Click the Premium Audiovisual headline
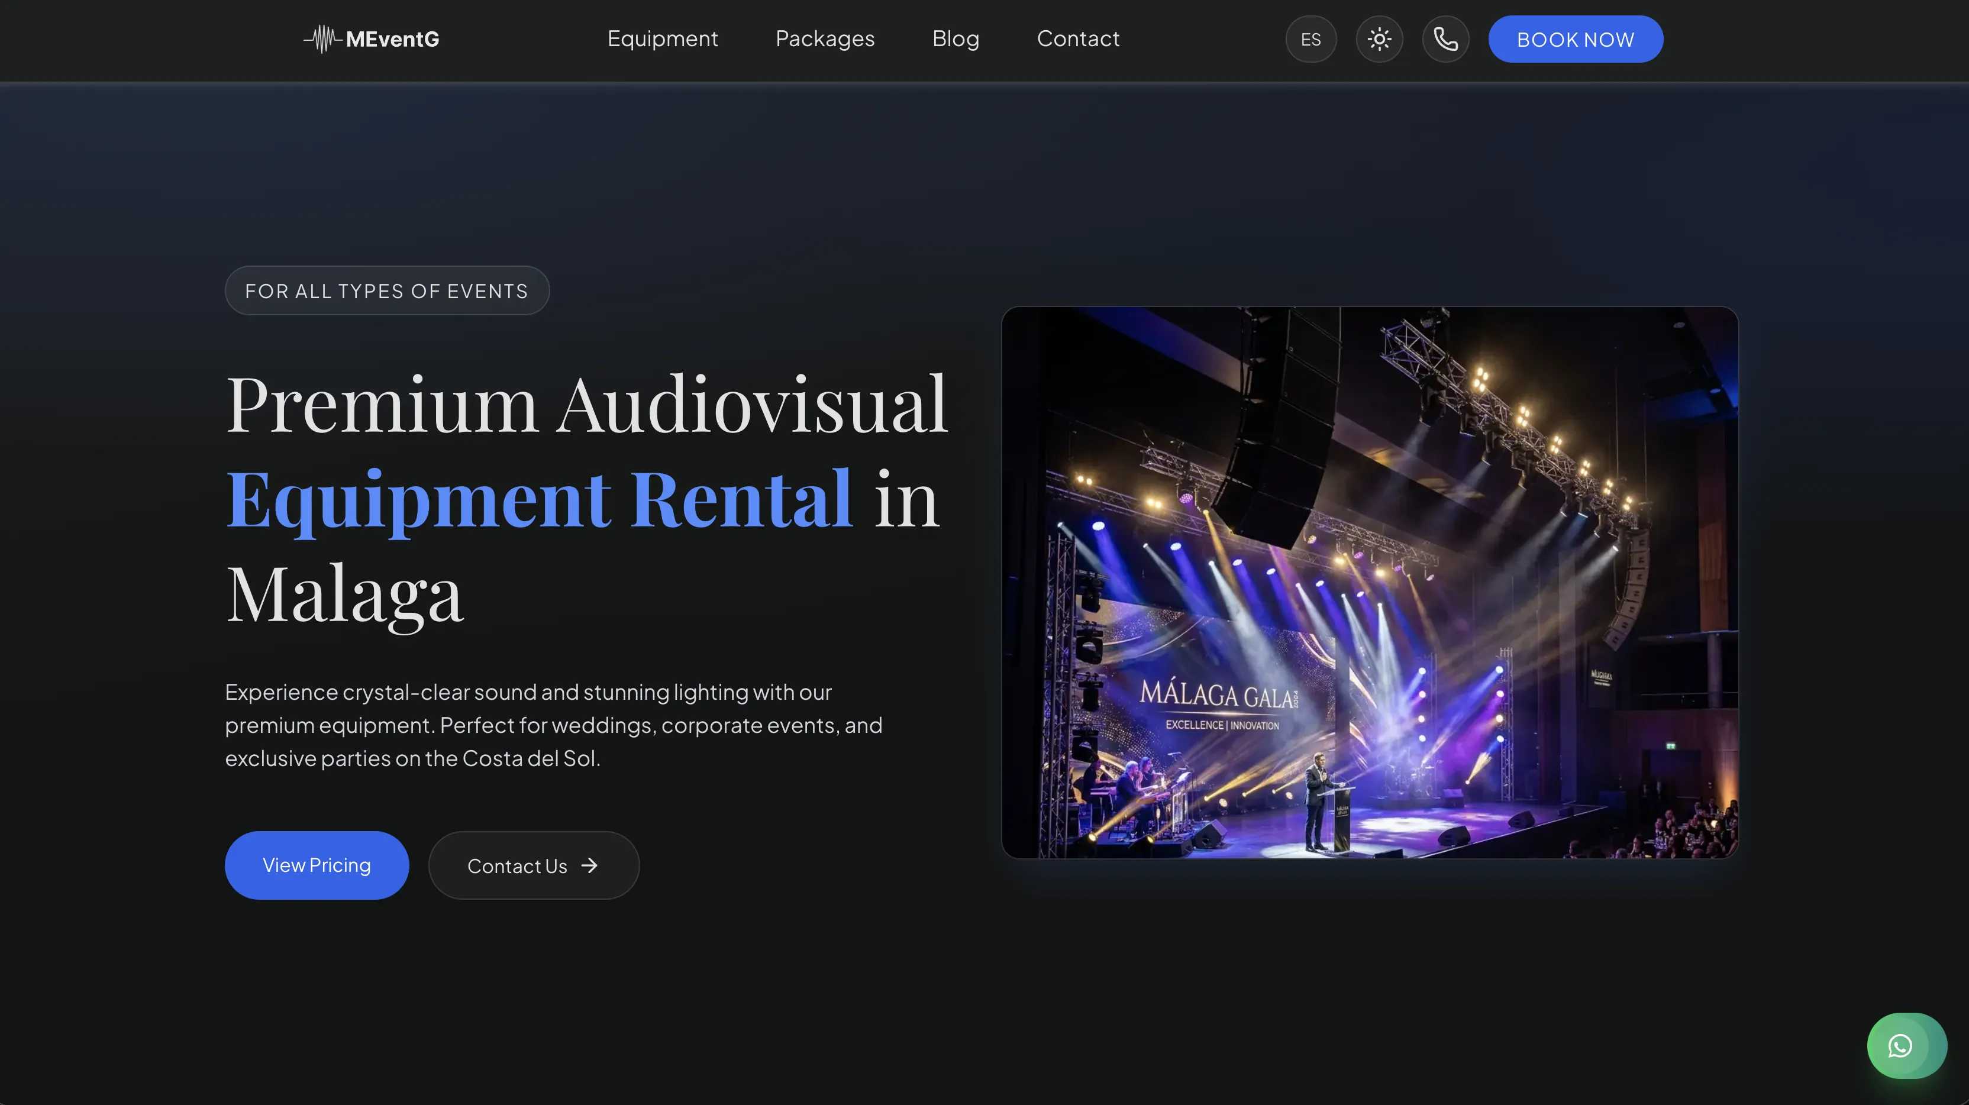Screen dimensions: 1969x1105 [586, 404]
